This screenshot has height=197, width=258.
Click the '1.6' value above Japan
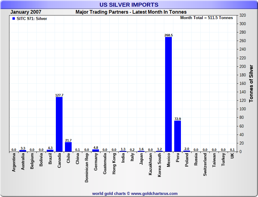click(x=141, y=149)
